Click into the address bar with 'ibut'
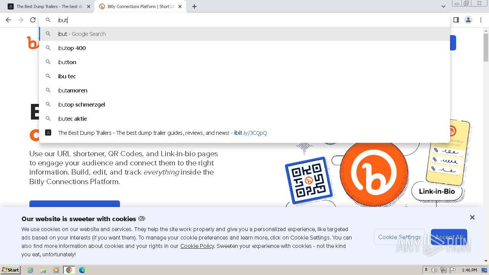 244,20
